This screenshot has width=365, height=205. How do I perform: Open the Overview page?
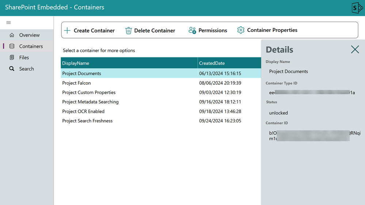[x=27, y=35]
